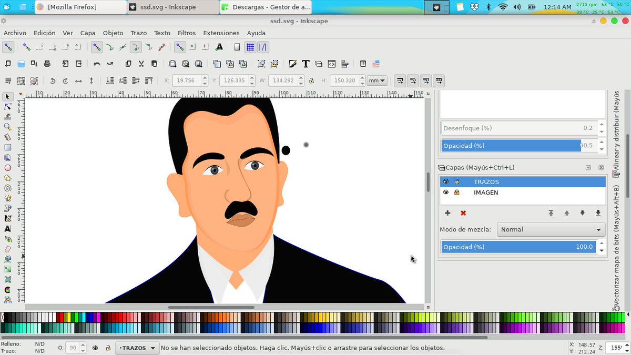Rotate selection 90° counter-clockwise
The height and width of the screenshot is (355, 631).
coord(53,81)
